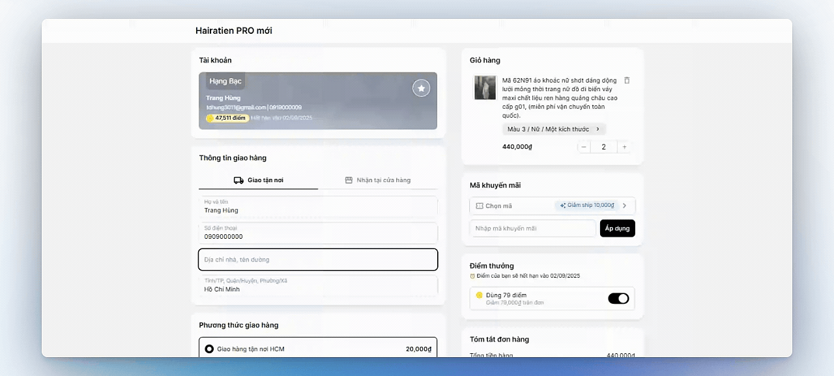
Task: Click the coupon ticket icon beside Chọn mã
Action: 480,206
